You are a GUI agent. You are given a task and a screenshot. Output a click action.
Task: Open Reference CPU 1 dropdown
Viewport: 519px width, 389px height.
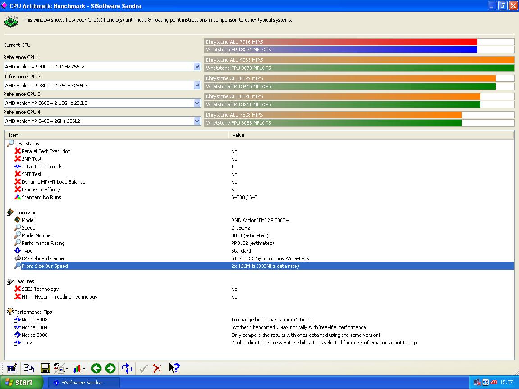pos(197,67)
